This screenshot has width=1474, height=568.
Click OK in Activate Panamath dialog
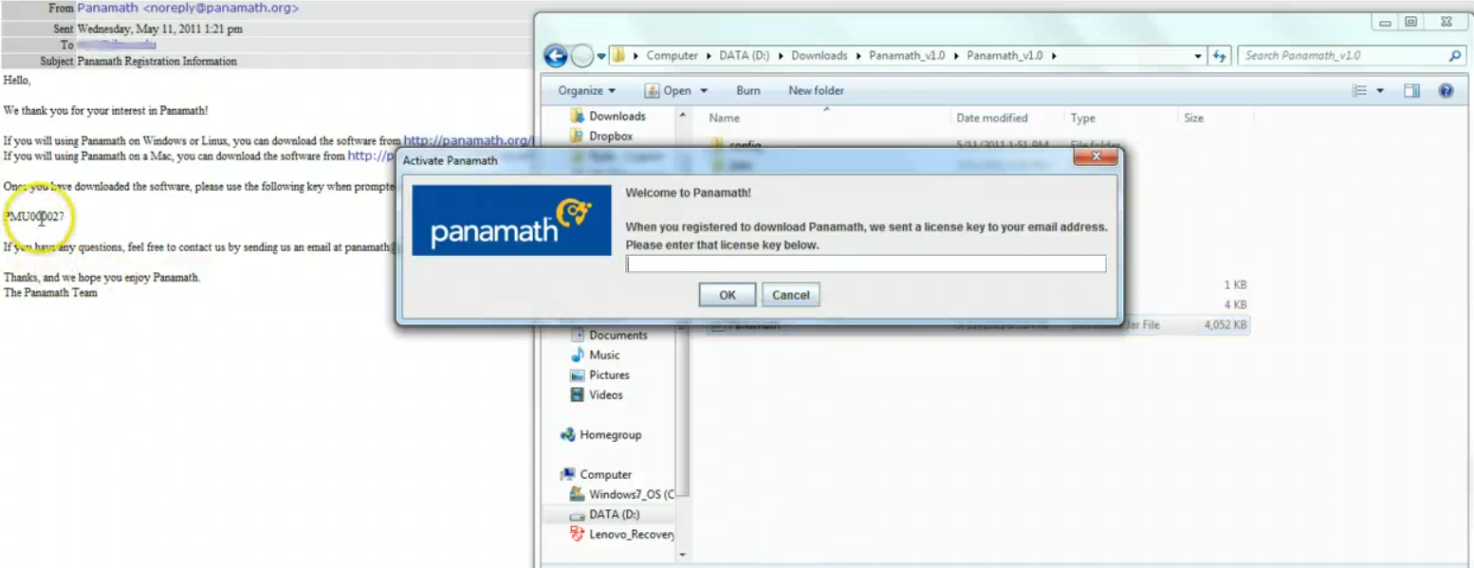[x=728, y=295]
